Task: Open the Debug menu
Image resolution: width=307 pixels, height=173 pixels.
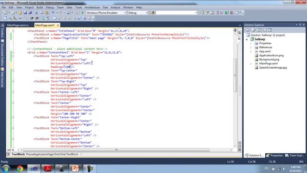Action: click(x=50, y=7)
